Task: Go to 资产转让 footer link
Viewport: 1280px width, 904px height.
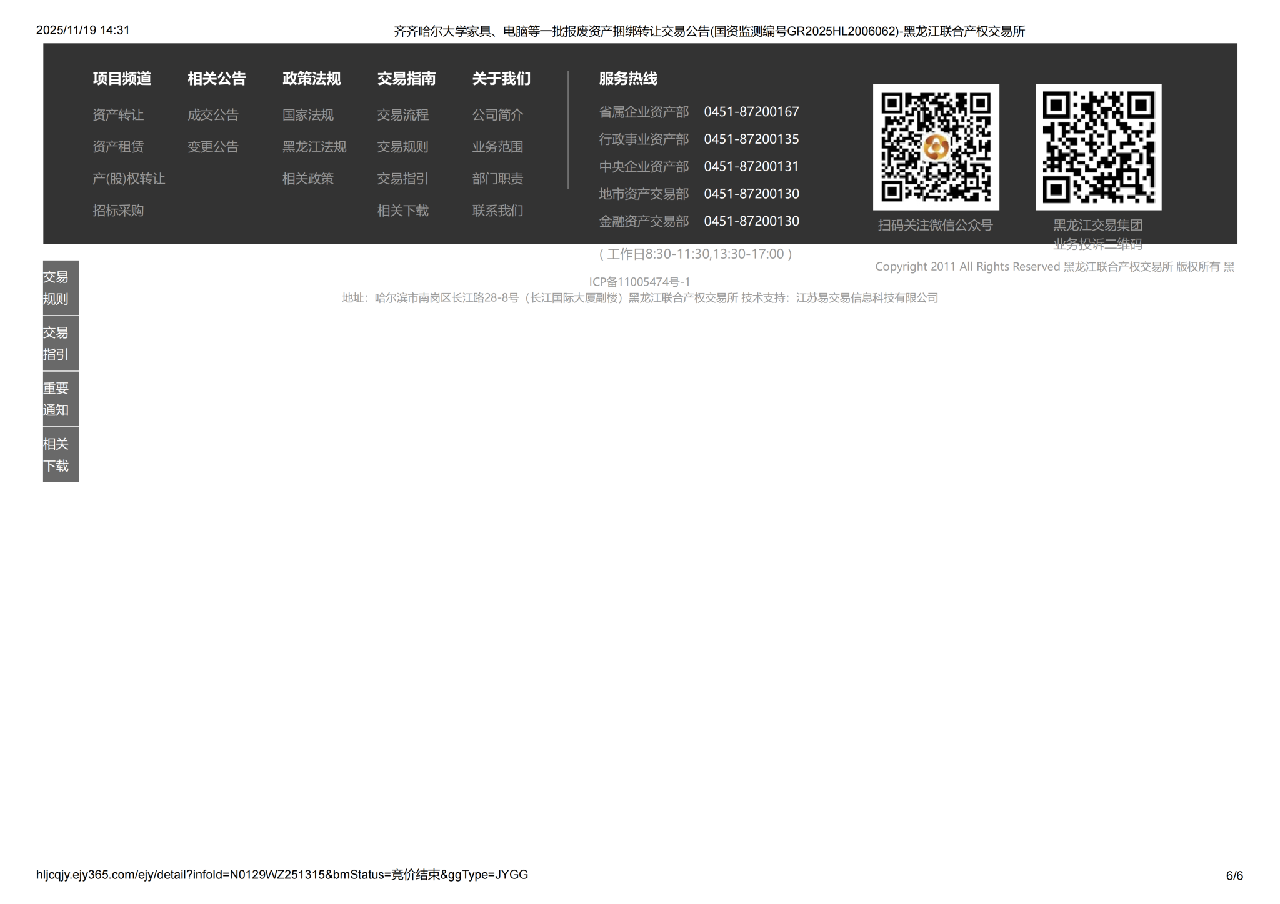Action: pos(118,115)
